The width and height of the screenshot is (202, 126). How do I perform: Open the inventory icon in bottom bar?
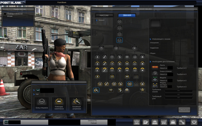coord(155,122)
